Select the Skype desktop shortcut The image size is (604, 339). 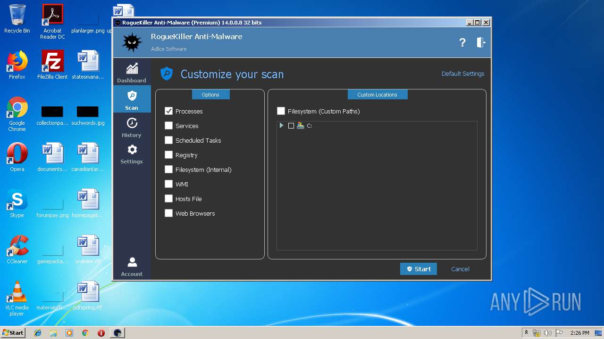tap(17, 203)
